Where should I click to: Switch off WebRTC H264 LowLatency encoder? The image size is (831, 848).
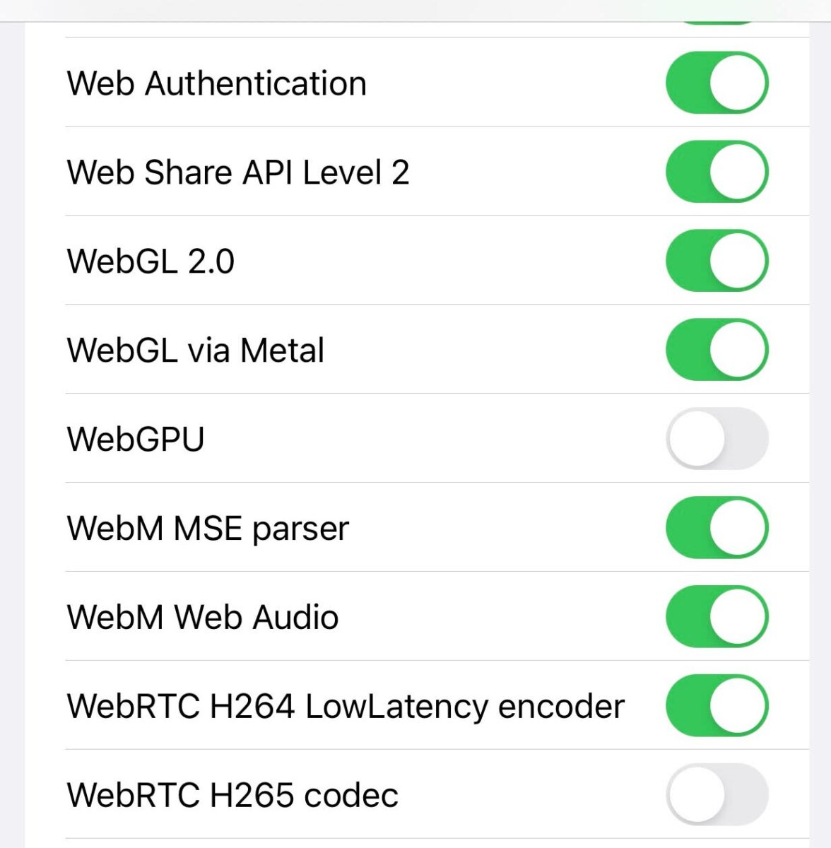click(717, 706)
